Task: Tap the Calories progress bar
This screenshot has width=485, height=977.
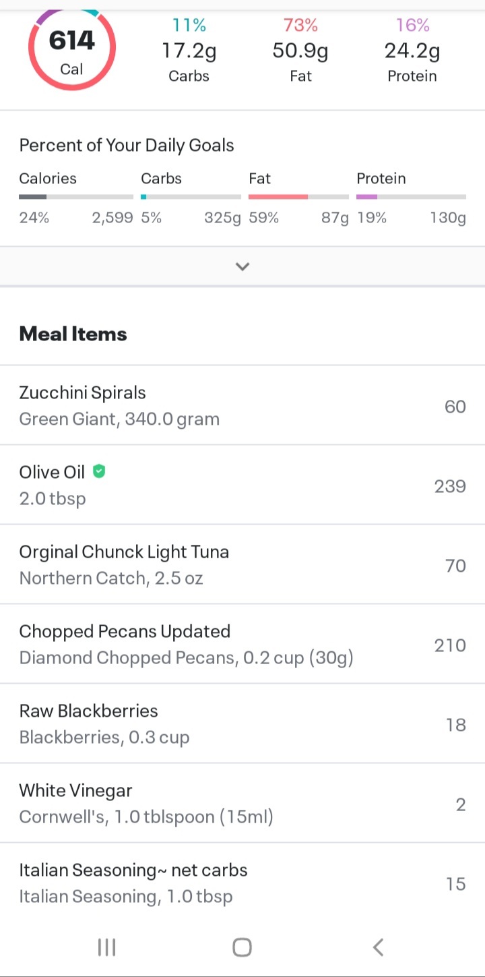Action: (x=76, y=197)
